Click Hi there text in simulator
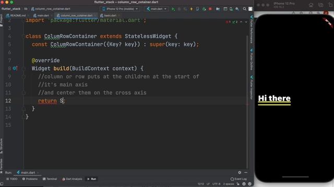The width and height of the screenshot is (334, 187). [274, 98]
